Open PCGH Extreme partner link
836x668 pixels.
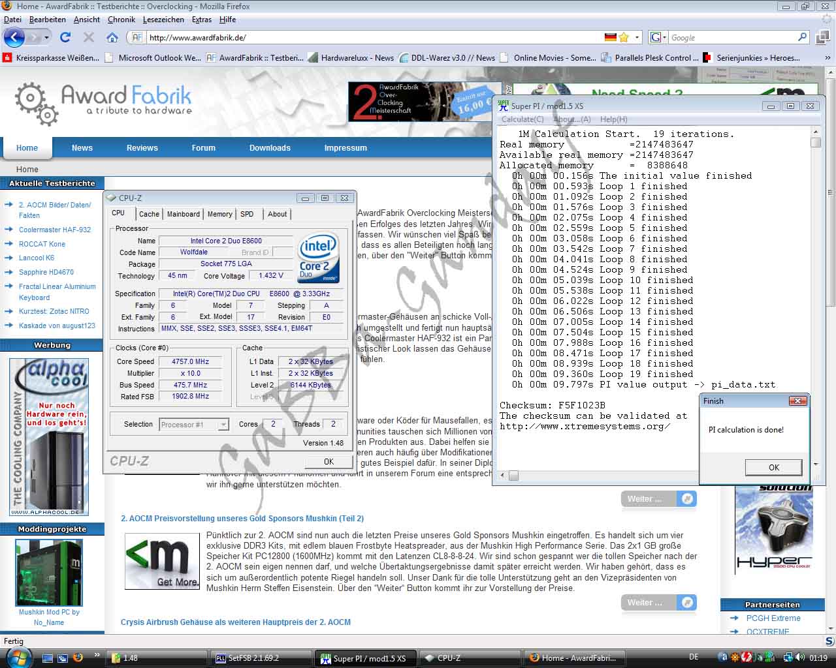coord(773,618)
